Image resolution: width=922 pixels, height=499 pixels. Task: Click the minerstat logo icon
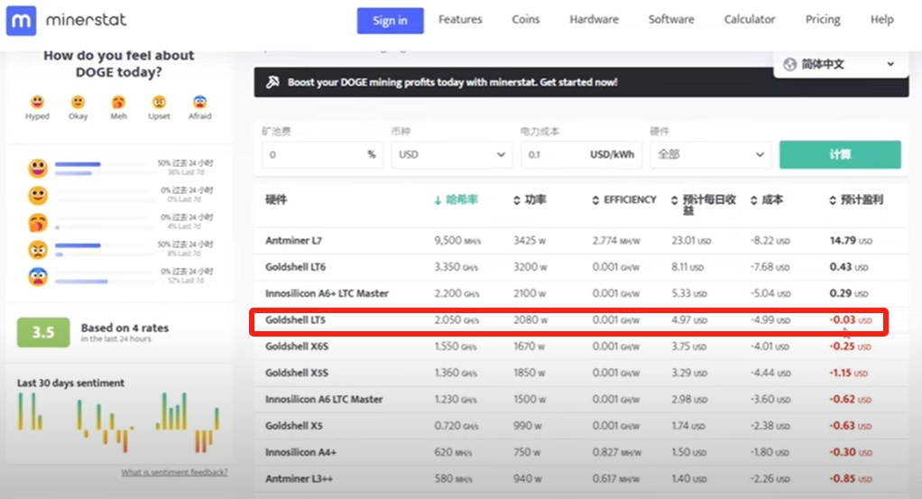[21, 21]
